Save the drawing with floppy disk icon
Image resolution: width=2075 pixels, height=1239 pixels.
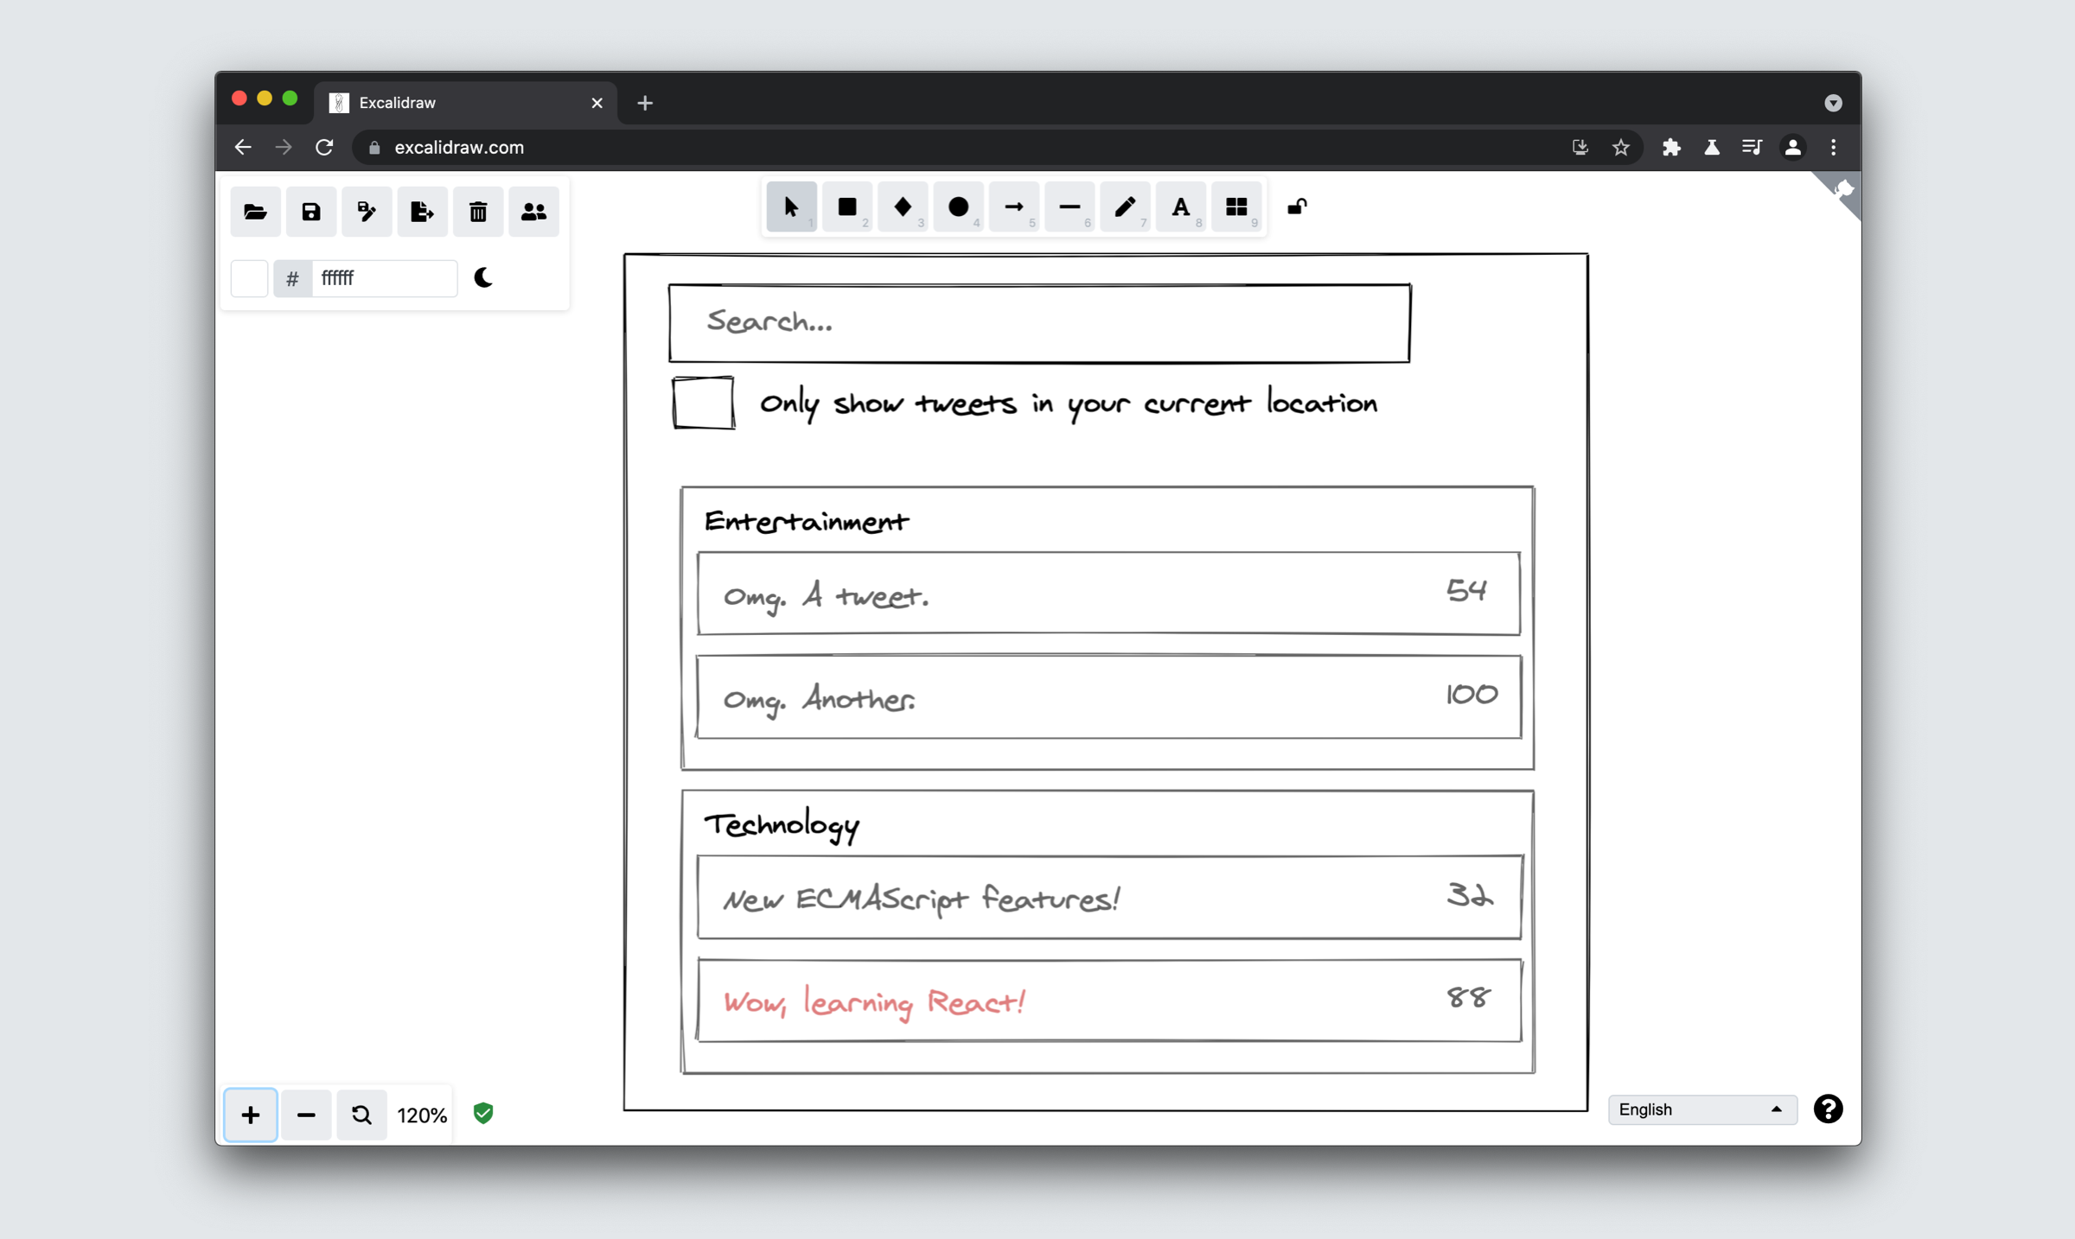[310, 212]
